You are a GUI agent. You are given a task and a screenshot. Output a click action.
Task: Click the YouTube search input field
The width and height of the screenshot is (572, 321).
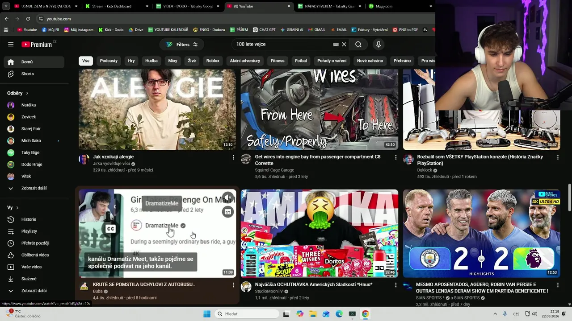282,45
